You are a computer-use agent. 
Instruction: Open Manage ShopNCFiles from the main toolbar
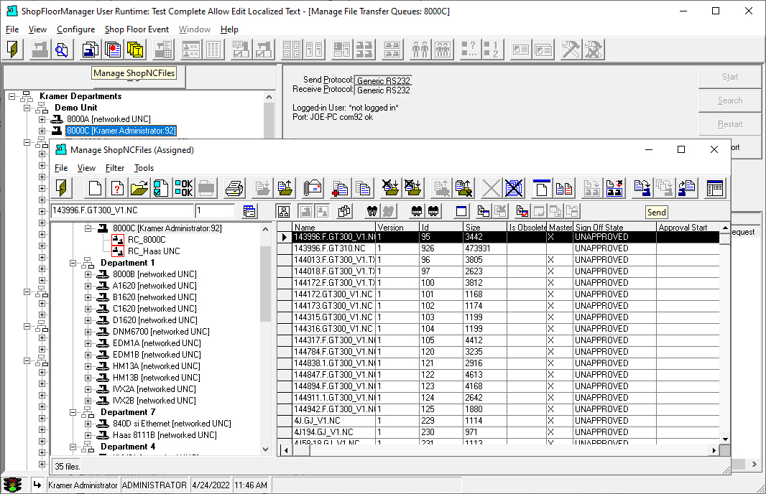91,50
